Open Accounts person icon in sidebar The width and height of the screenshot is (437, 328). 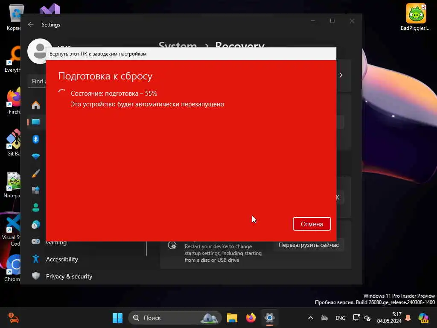(36, 208)
